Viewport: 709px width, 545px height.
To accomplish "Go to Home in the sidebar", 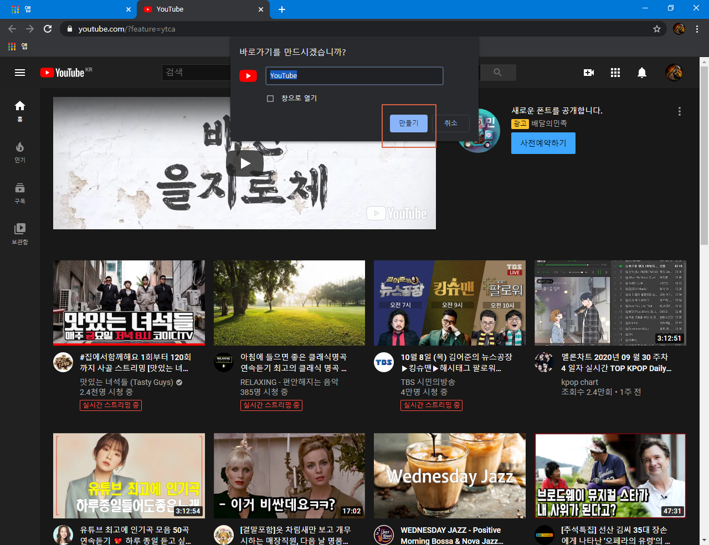I will (20, 111).
